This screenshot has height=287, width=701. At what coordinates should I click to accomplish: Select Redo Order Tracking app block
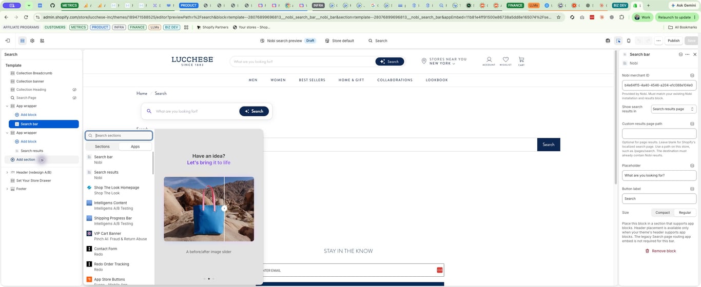pos(119,266)
